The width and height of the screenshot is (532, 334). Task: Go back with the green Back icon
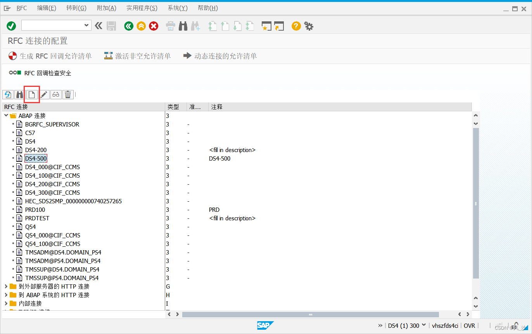pyautogui.click(x=129, y=26)
